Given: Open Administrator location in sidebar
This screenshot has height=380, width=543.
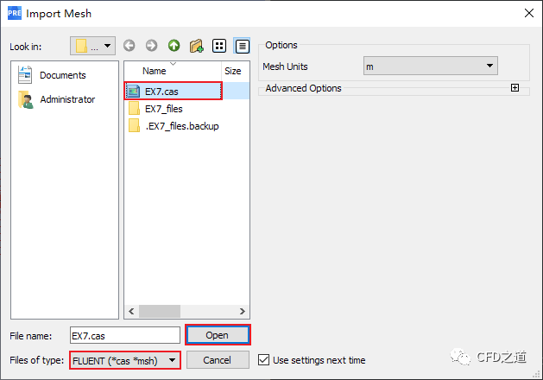Looking at the screenshot, I should coord(57,99).
